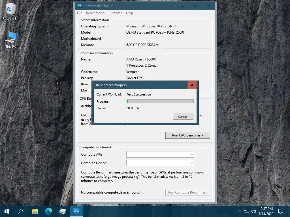Open the notification center icon
This screenshot has height=217, width=290.
281,211
